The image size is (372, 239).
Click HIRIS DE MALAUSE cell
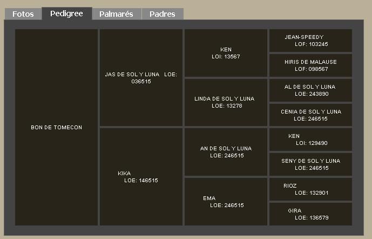[x=310, y=65]
